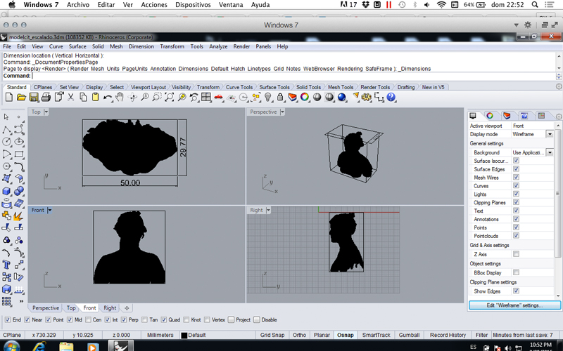The height and width of the screenshot is (351, 563).
Task: Open the Background setting dropdown
Action: point(550,152)
